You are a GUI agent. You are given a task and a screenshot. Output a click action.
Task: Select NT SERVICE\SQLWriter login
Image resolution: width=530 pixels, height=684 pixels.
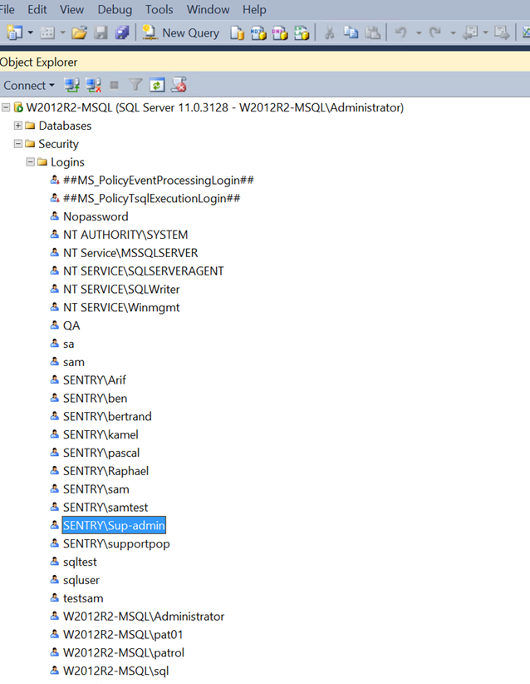click(x=121, y=290)
